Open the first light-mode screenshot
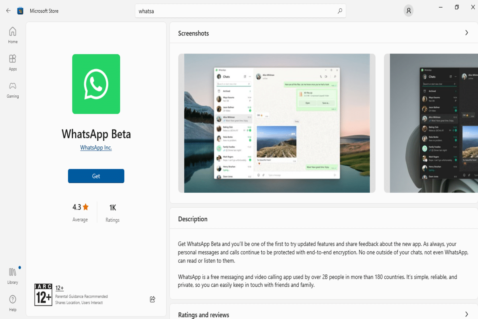 pyautogui.click(x=277, y=123)
